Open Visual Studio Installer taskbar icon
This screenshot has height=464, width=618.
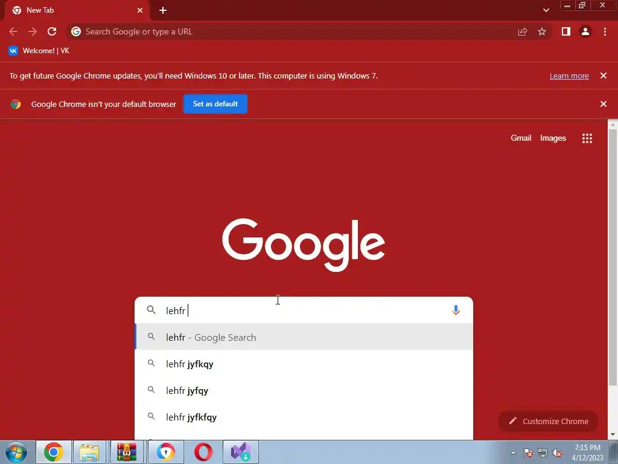tap(241, 452)
